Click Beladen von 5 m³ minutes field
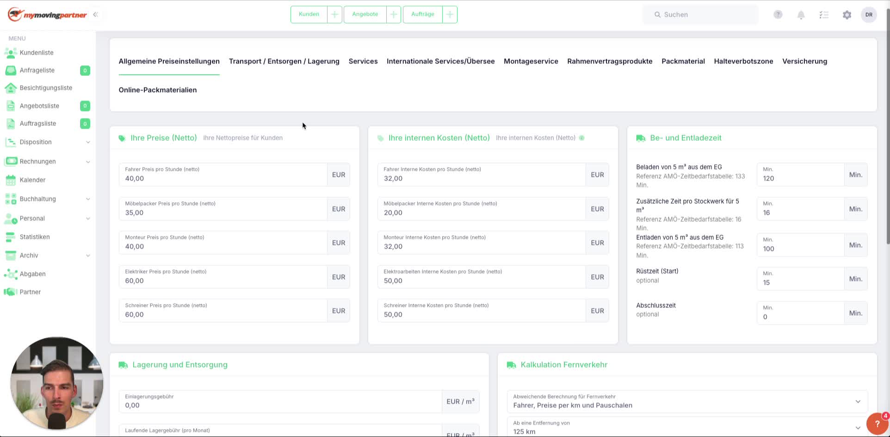 coord(800,175)
